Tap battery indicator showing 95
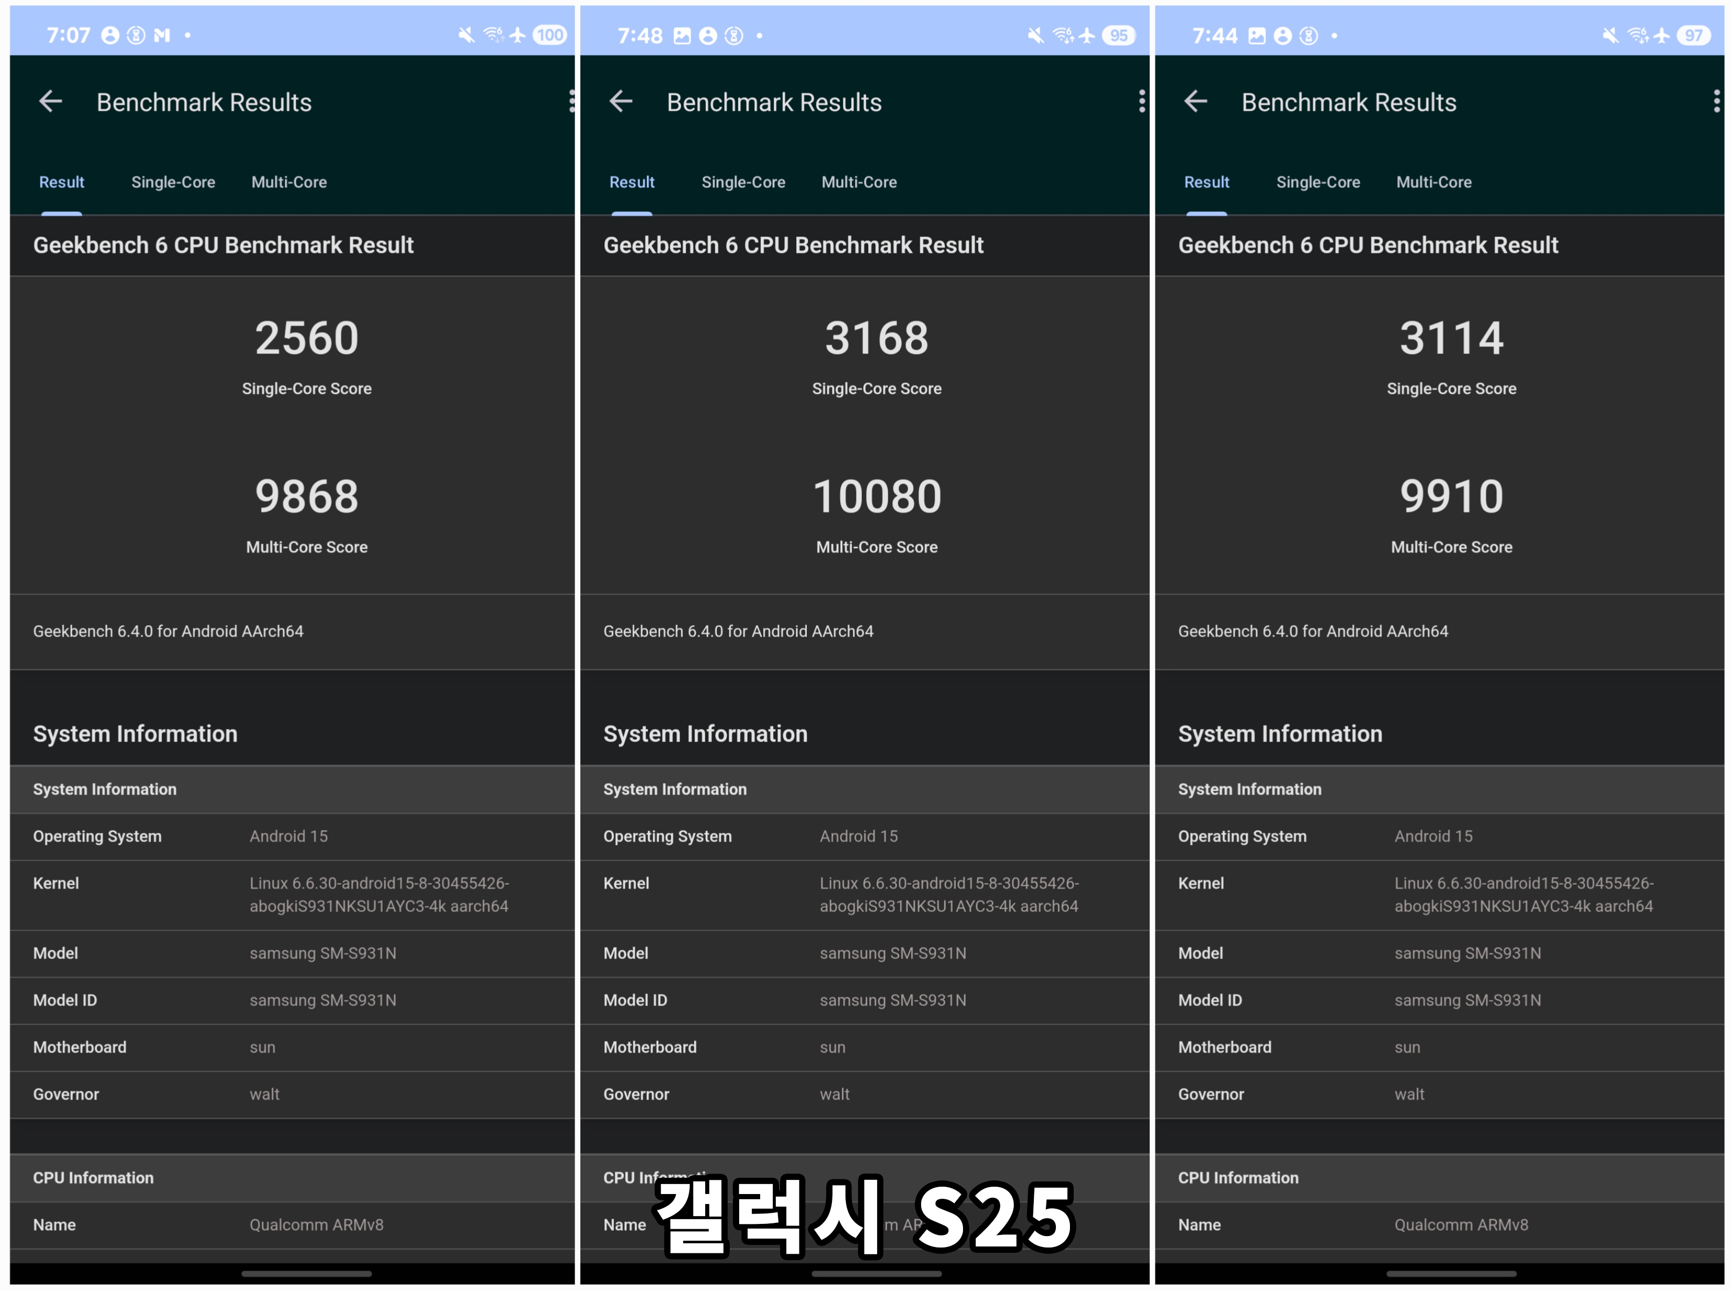1730x1290 pixels. (x=1118, y=36)
